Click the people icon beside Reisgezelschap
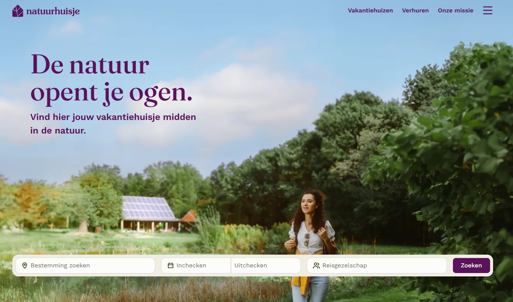 (x=316, y=266)
